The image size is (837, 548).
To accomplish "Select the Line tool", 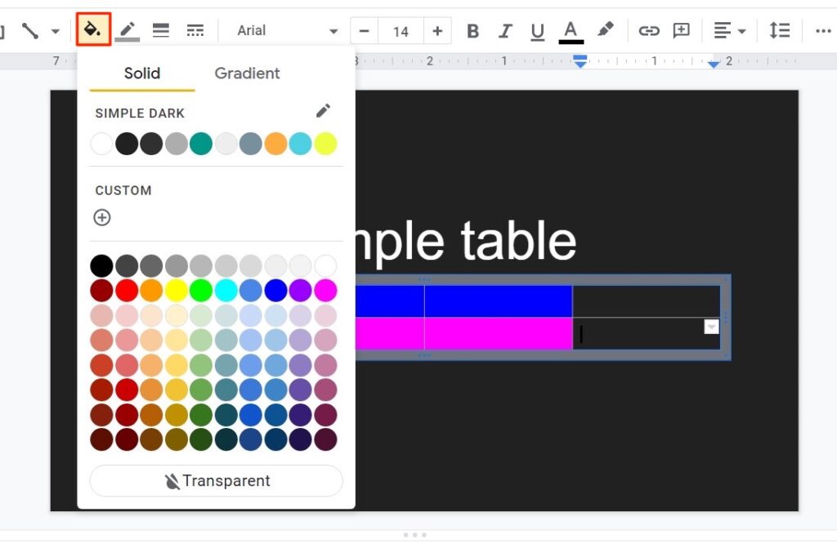I will (x=30, y=30).
